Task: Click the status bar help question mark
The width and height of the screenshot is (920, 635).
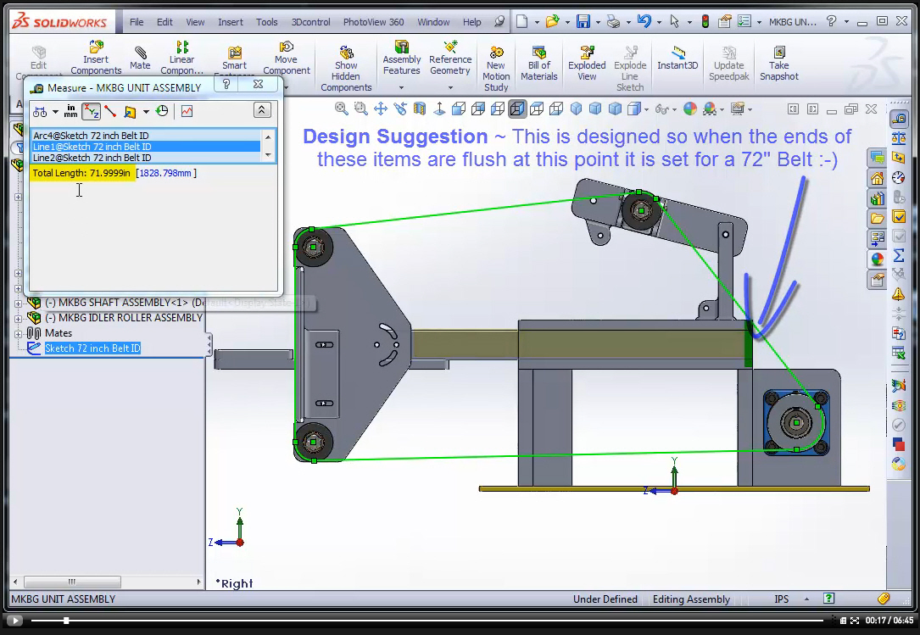Action: [x=828, y=599]
